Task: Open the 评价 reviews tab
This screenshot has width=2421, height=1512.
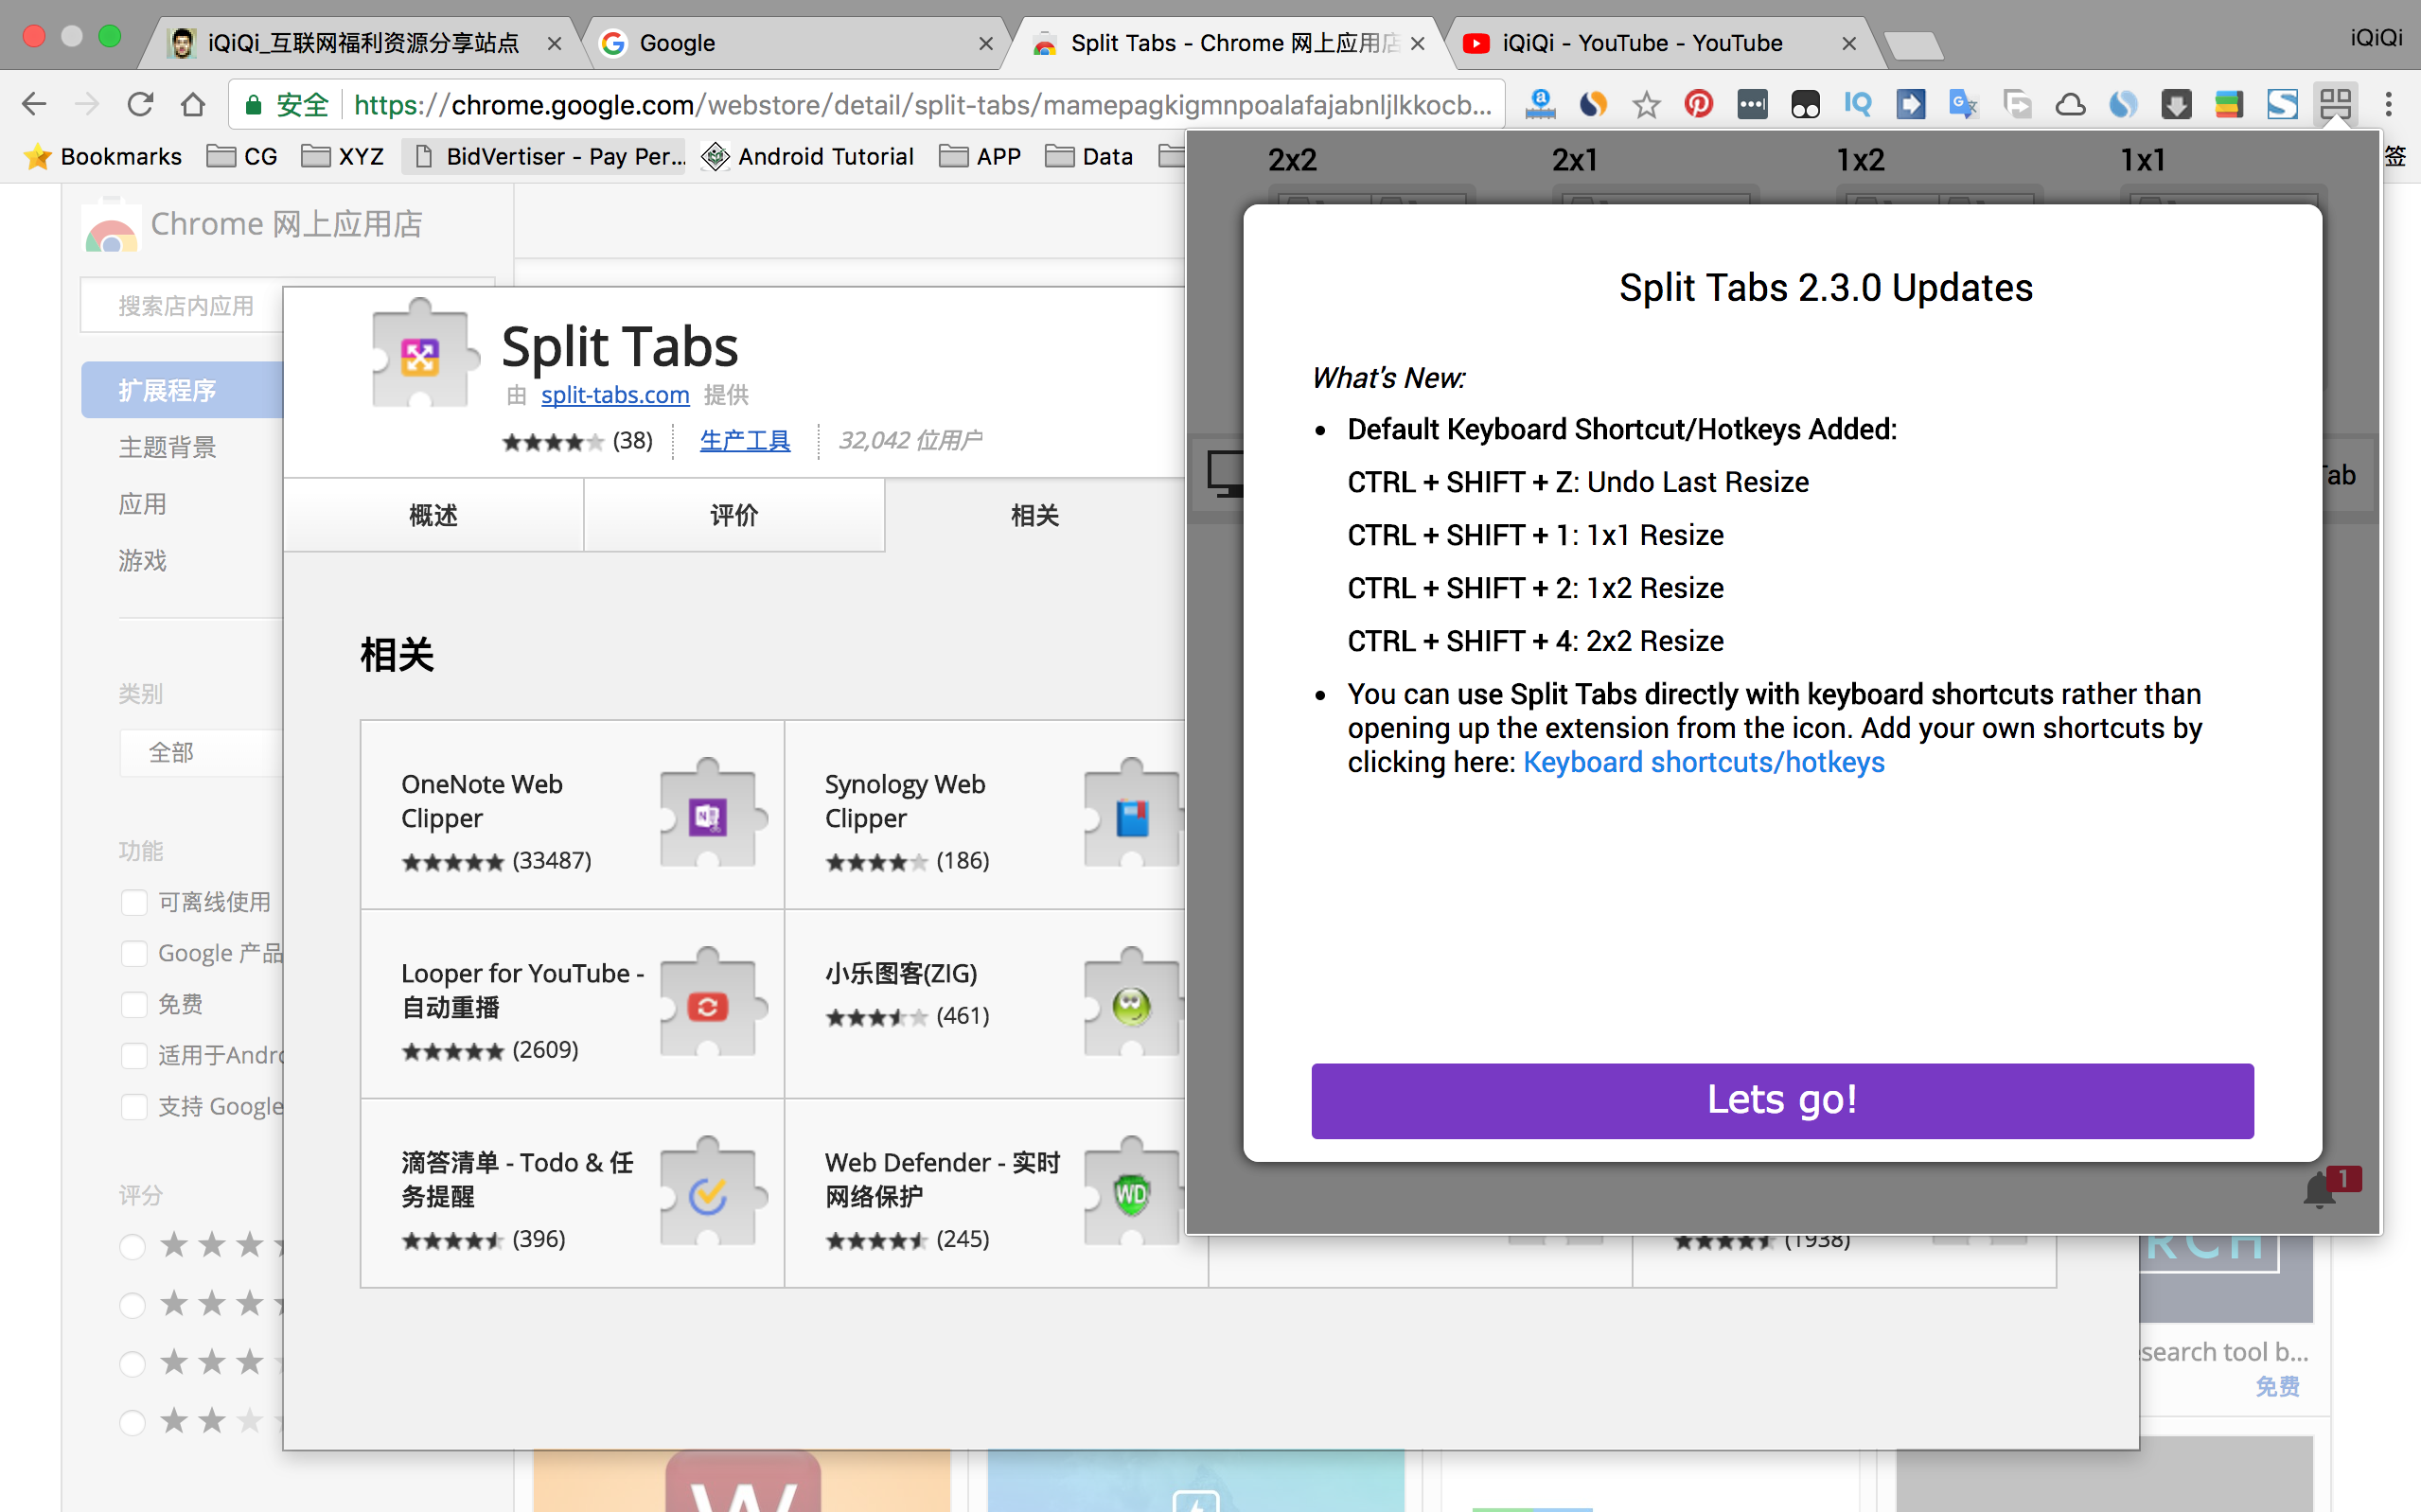Action: point(734,515)
